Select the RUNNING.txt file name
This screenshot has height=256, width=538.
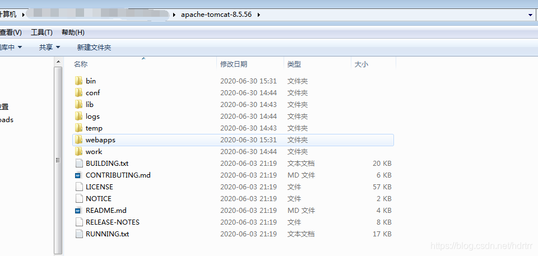coord(108,234)
